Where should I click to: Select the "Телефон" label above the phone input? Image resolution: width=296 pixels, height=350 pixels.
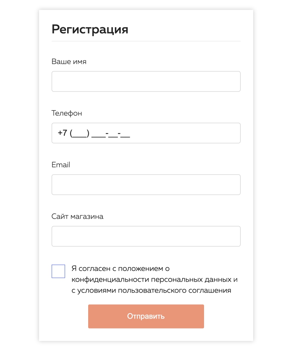[67, 113]
